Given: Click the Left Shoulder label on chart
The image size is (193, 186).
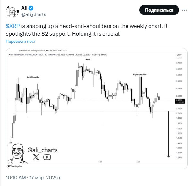Looking at the screenshot, I should pyautogui.click(x=33, y=77).
